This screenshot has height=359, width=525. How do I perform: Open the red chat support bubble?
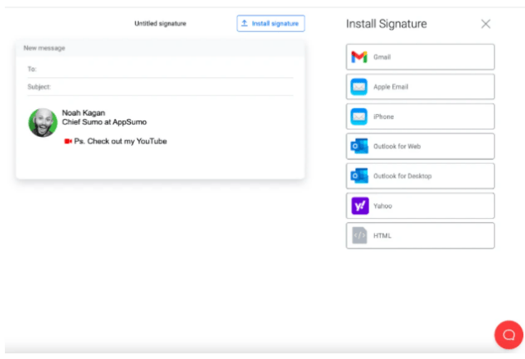click(509, 335)
